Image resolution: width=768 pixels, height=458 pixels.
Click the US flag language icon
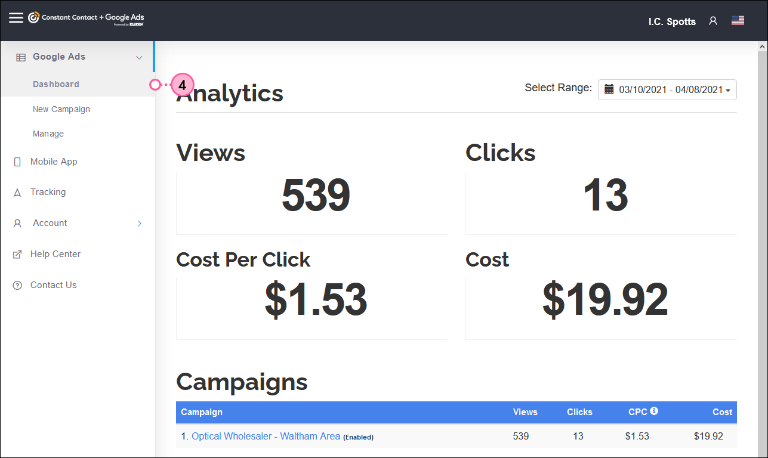tap(738, 20)
